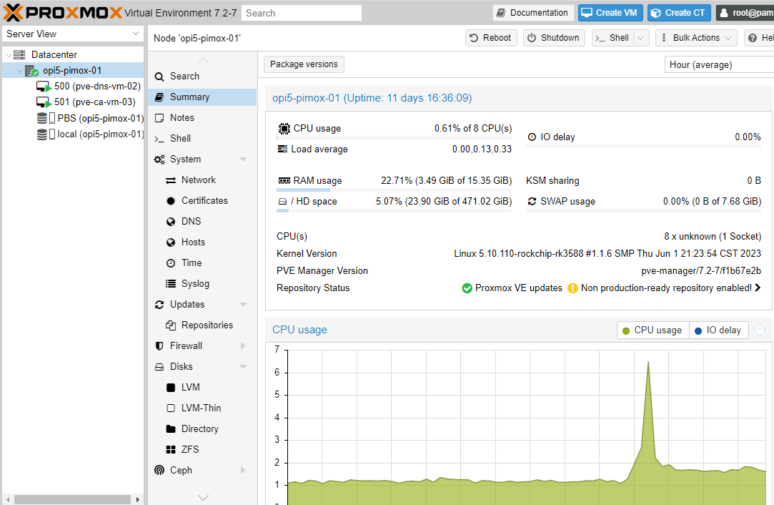Select the Summary menu item
This screenshot has height=505, width=774.
203,97
